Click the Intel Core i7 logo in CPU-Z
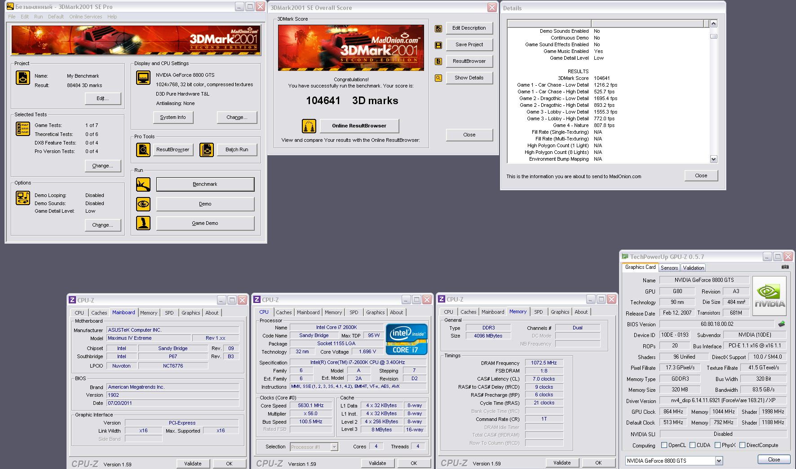 pos(406,339)
